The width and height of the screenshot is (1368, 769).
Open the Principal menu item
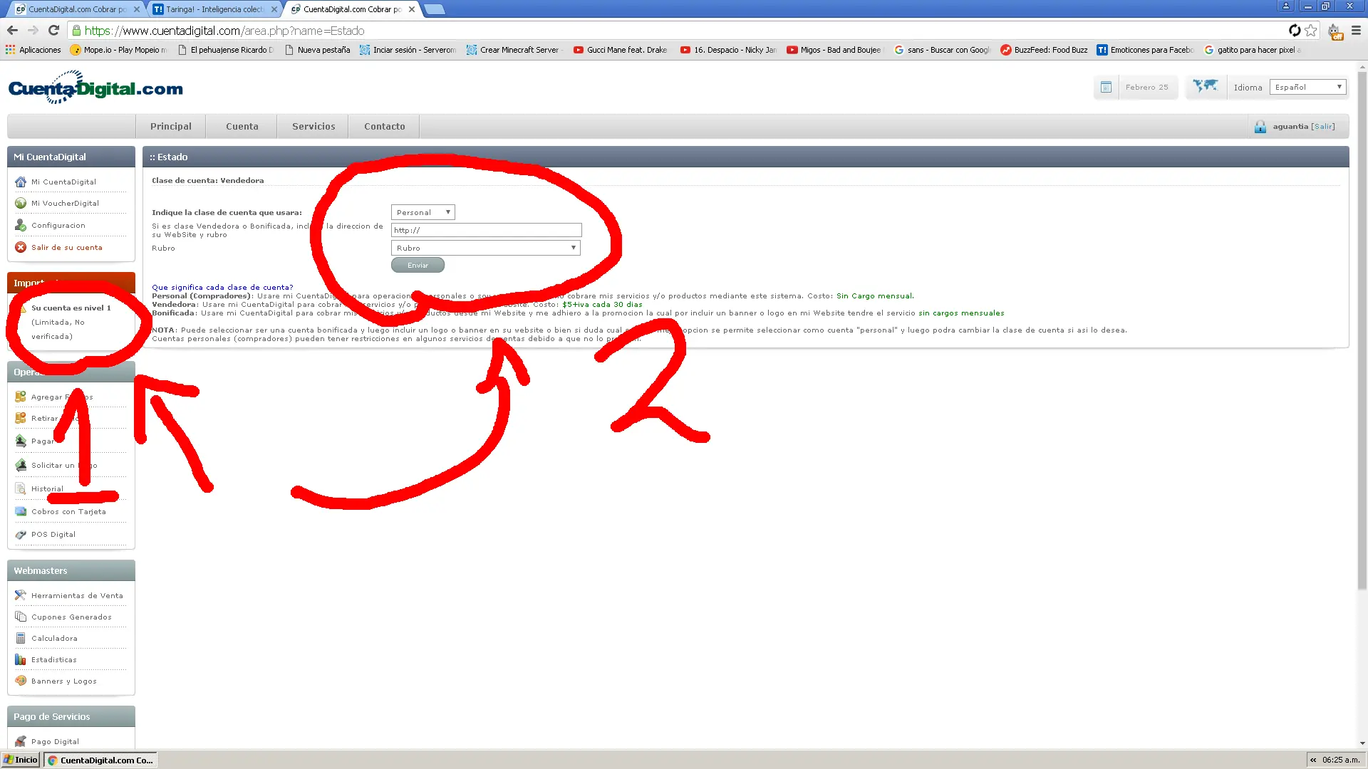[x=171, y=126]
